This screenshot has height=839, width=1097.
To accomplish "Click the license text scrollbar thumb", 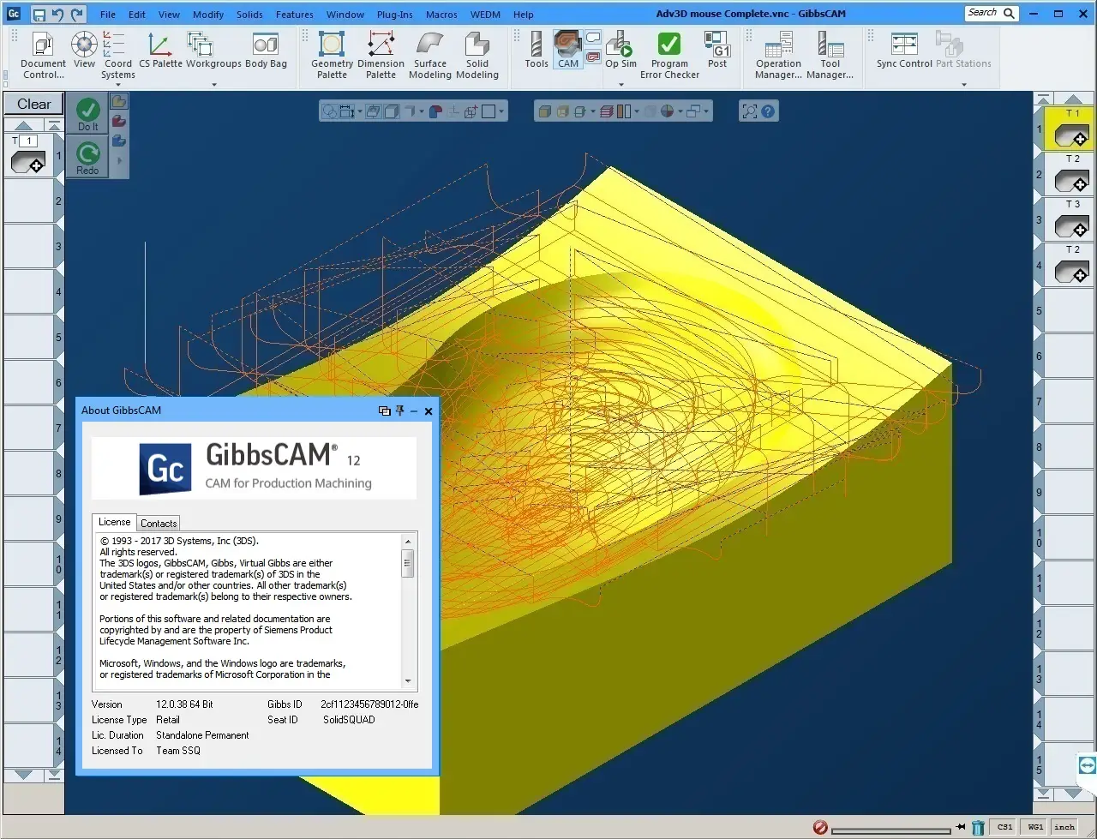I will click(408, 563).
